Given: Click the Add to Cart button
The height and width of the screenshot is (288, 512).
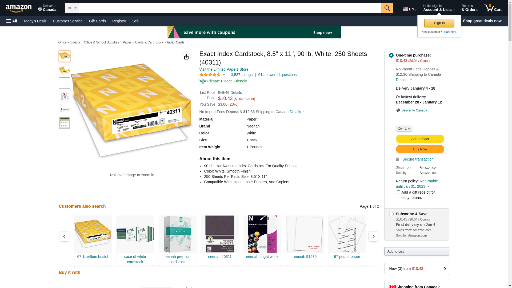Looking at the screenshot, I should [x=420, y=139].
